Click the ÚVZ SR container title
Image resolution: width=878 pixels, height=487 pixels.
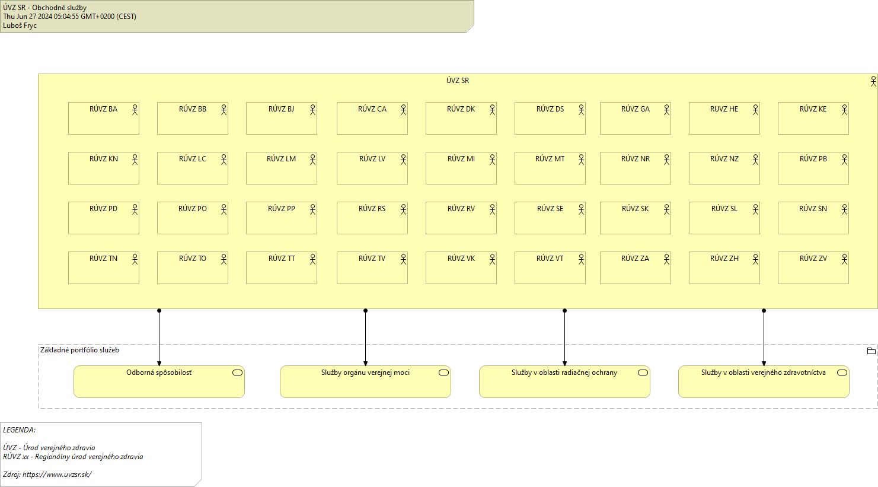458,81
